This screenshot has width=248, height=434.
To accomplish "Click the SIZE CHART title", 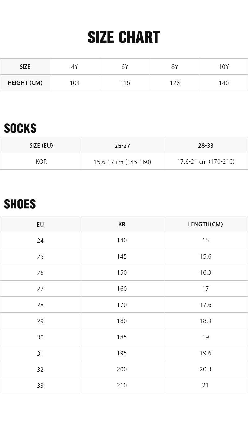I will (x=124, y=37).
